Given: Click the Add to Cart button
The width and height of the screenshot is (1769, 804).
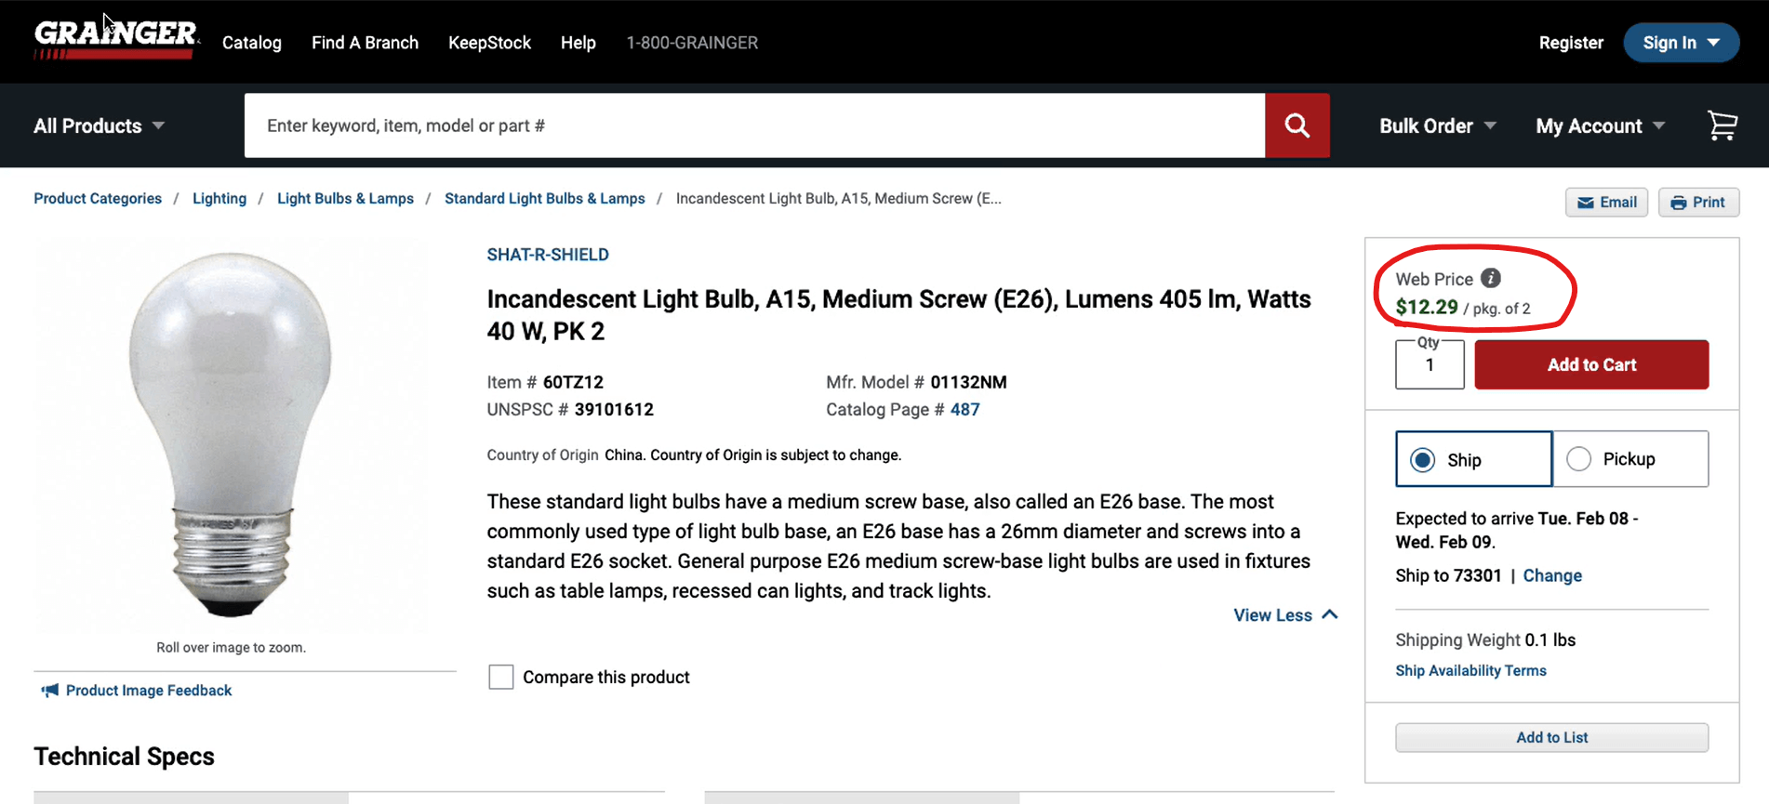Looking at the screenshot, I should [1591, 364].
